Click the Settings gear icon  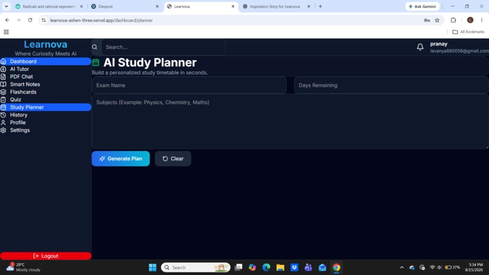coord(4,130)
